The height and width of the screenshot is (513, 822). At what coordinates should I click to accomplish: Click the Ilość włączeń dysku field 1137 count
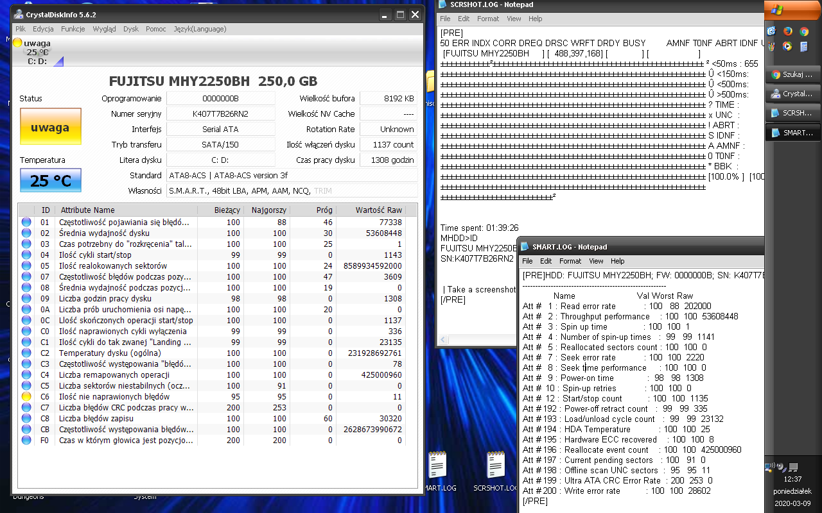point(388,144)
